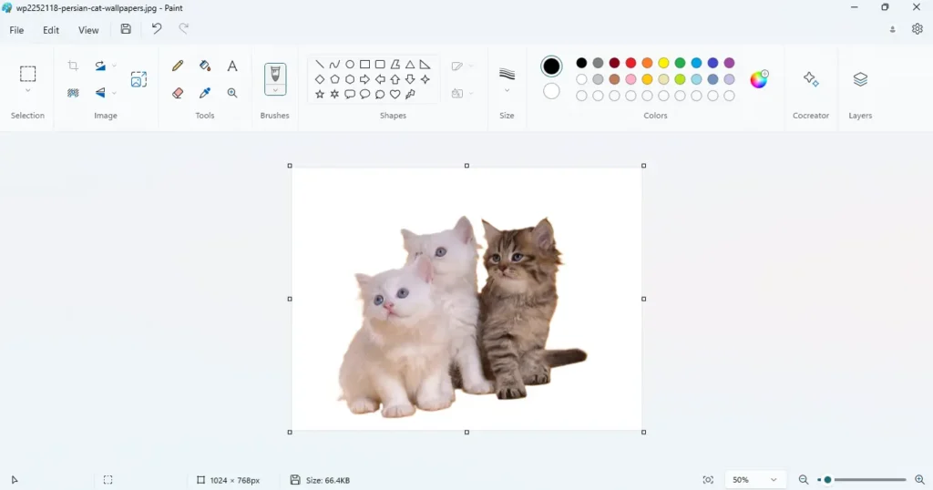Select the Eraser tool

(x=178, y=93)
